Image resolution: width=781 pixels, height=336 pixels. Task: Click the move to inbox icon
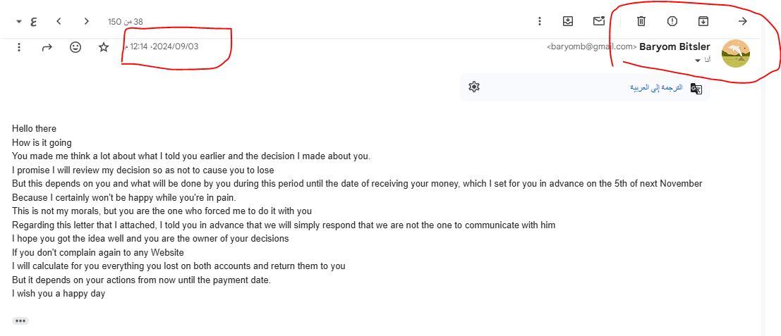(x=568, y=21)
